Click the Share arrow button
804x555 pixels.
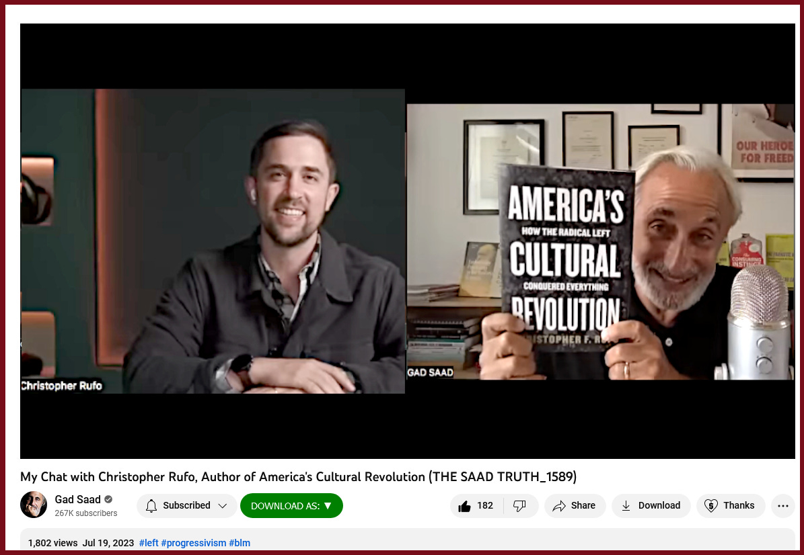coord(575,506)
